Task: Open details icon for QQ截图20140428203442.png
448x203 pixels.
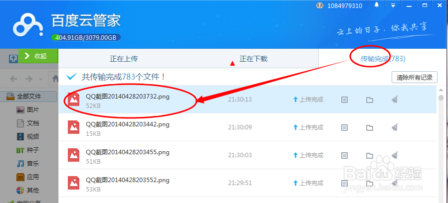Action: tap(345, 127)
